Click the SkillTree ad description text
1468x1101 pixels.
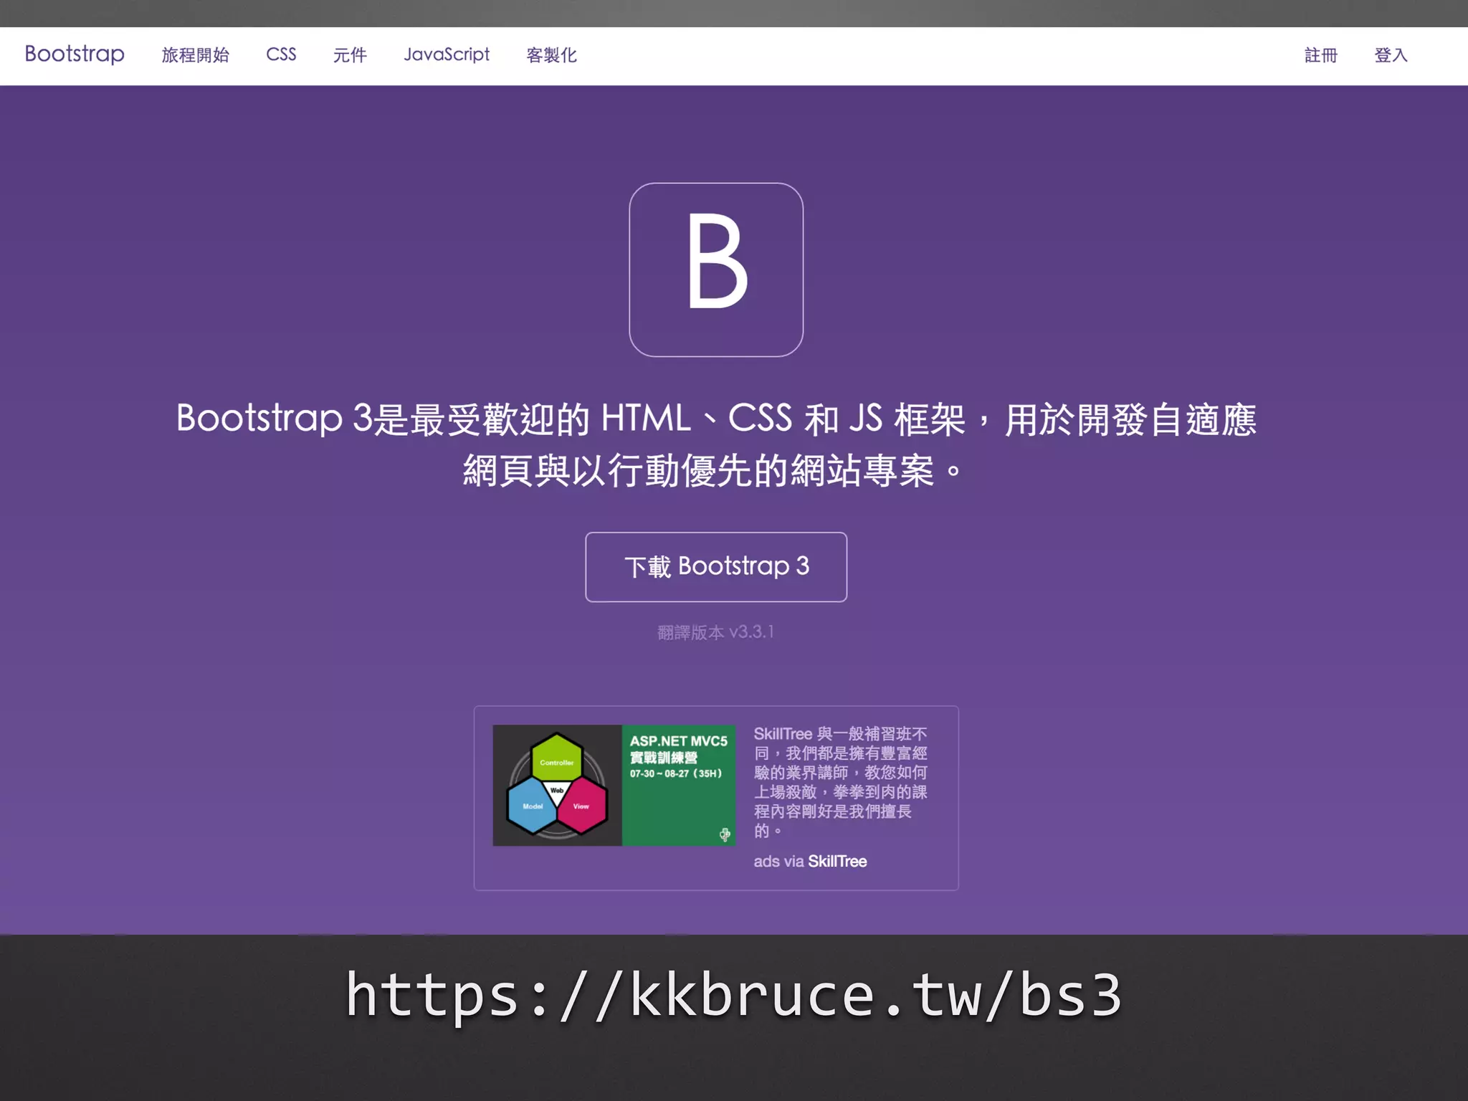(840, 782)
